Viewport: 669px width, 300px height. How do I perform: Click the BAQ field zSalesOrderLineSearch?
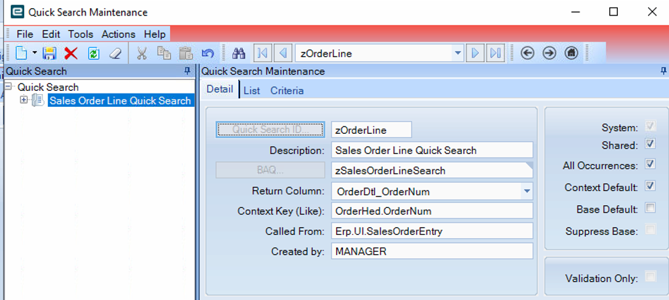[x=432, y=170]
